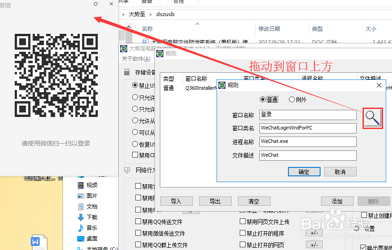
Task: Click the 添加 button
Action: [337, 201]
